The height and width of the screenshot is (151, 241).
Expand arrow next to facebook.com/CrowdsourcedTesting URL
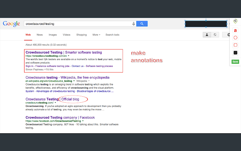83,121
